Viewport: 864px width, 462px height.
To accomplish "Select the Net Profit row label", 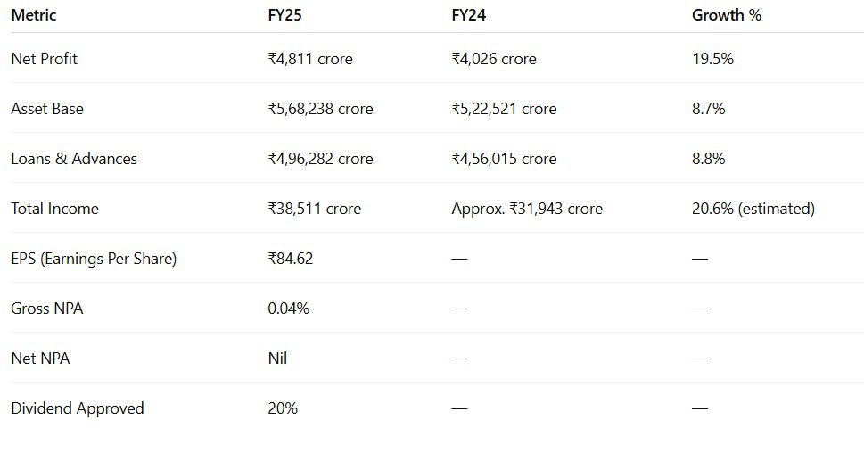I will pos(44,59).
